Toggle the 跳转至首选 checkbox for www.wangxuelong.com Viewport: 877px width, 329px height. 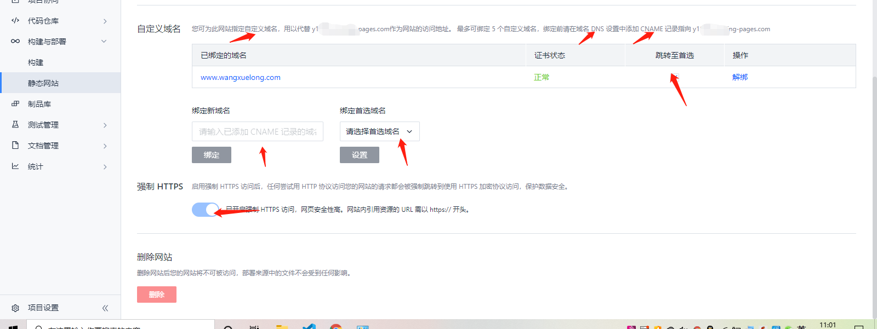click(675, 77)
